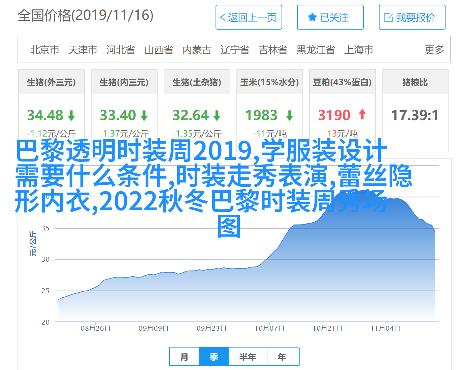The image size is (458, 370).
Task: Click the 08月26日 axis label
Action: (96, 328)
